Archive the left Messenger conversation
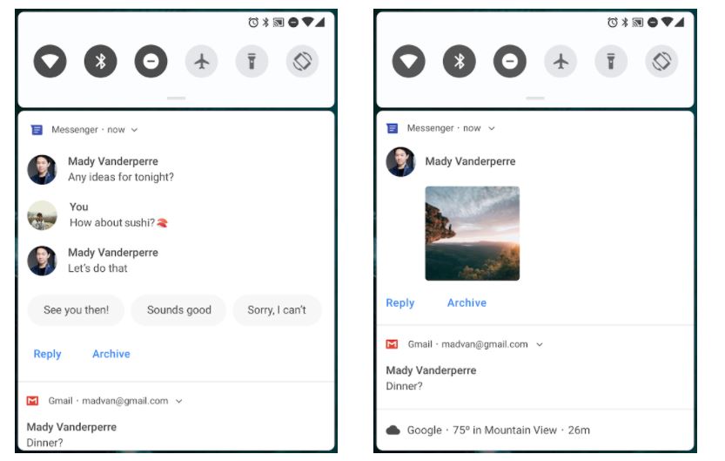Screen dimensions: 725x461 click(111, 354)
